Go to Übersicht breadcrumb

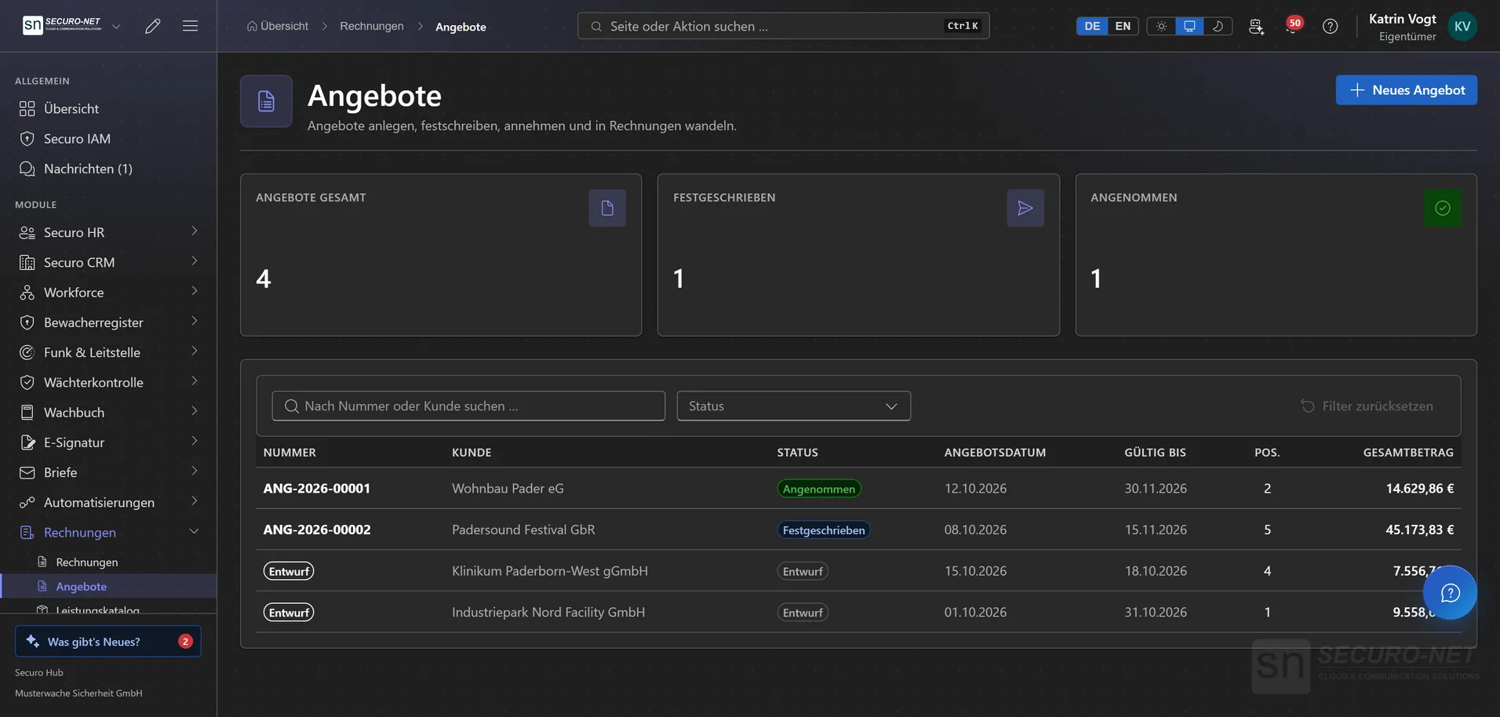click(277, 26)
